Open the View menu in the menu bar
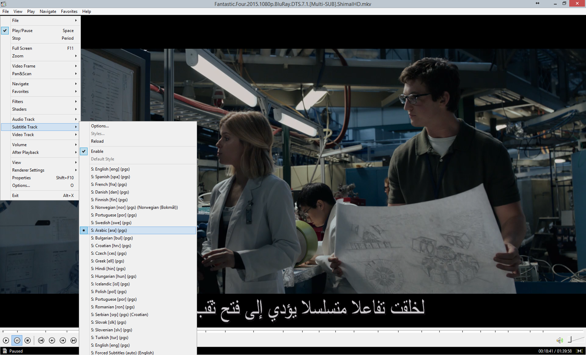The height and width of the screenshot is (355, 586). tap(18, 11)
